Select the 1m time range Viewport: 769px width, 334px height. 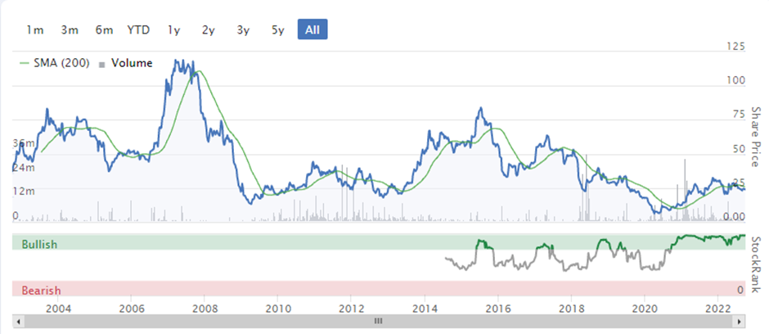coord(35,30)
